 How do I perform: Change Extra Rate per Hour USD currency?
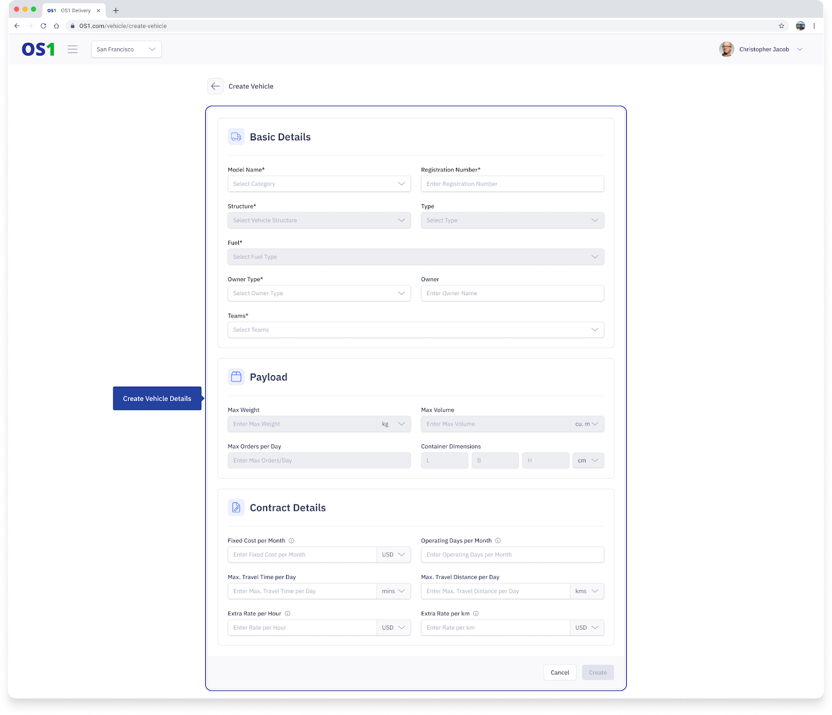pos(394,628)
